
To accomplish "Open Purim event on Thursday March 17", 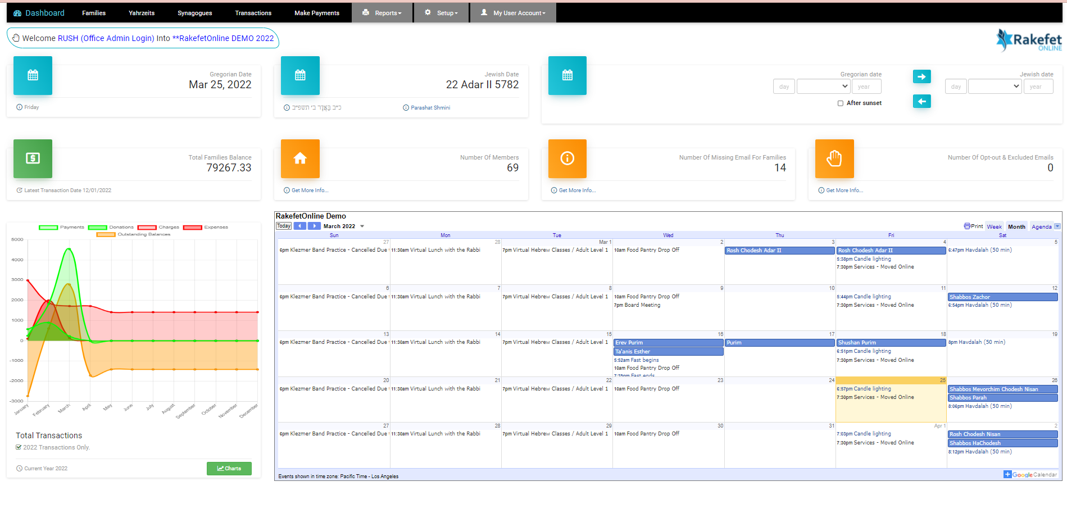I will (x=779, y=343).
